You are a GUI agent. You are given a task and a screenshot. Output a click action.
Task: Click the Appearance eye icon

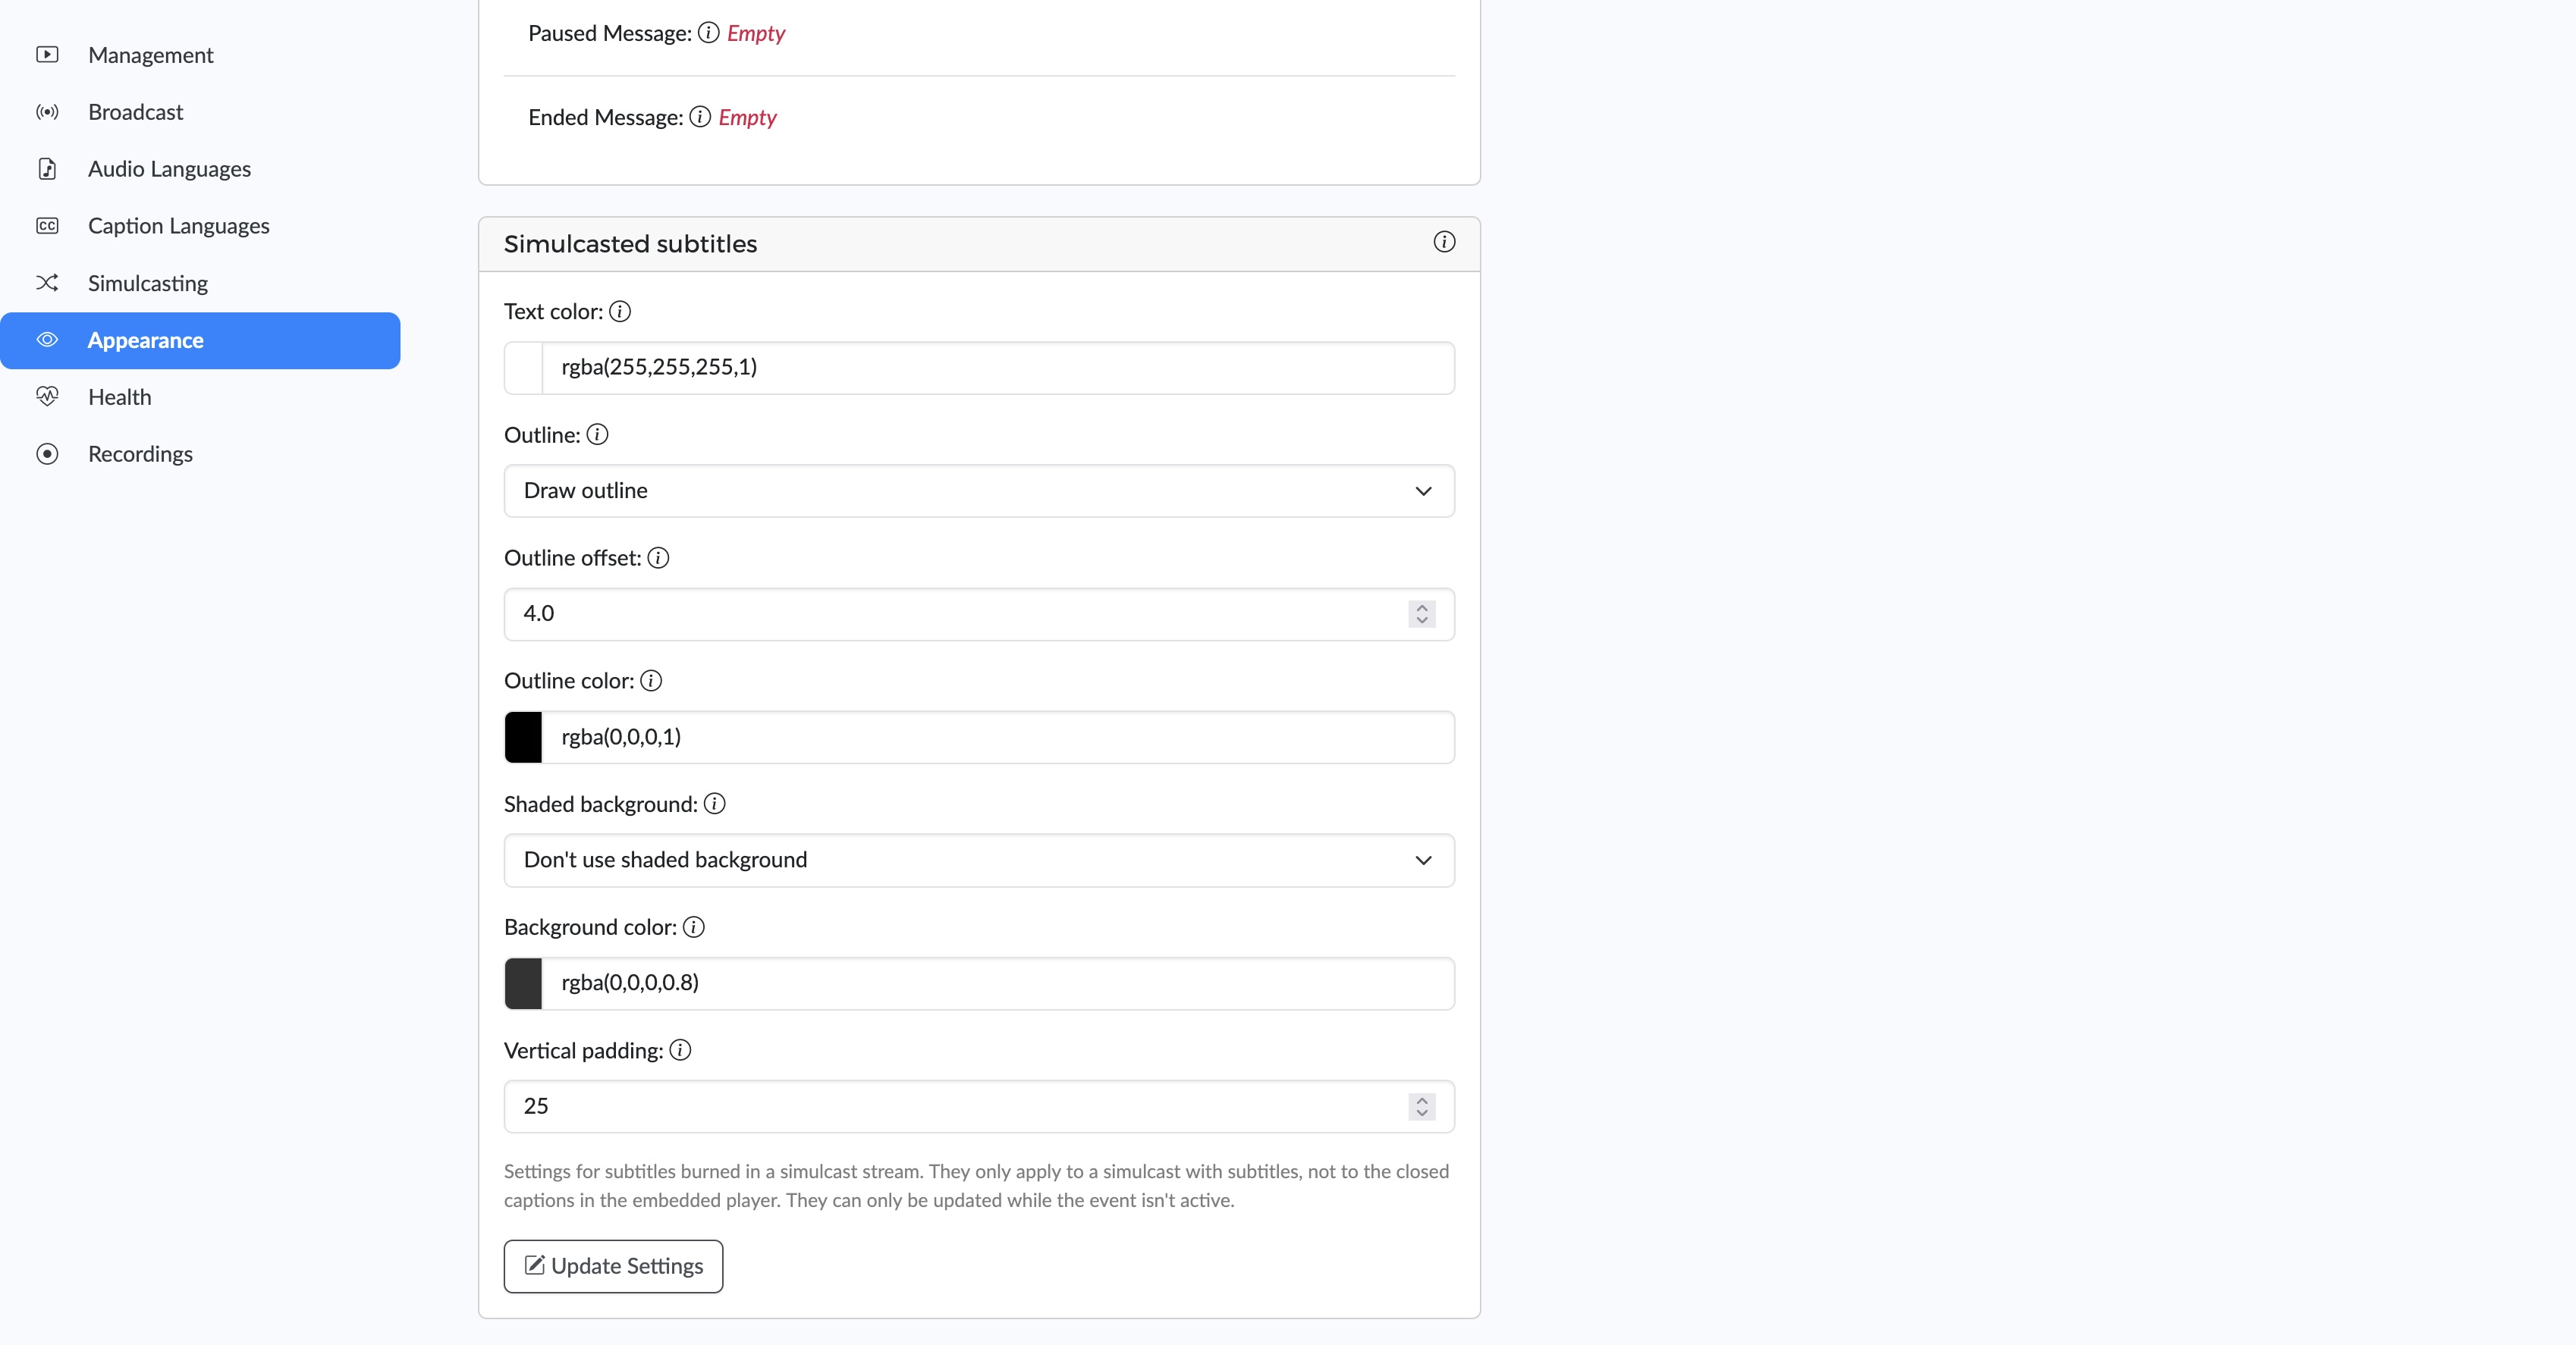pyautogui.click(x=47, y=340)
